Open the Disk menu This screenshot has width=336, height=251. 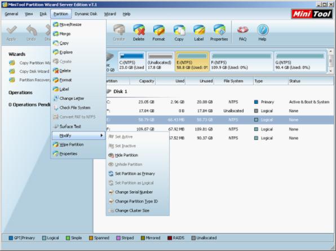pos(43,14)
